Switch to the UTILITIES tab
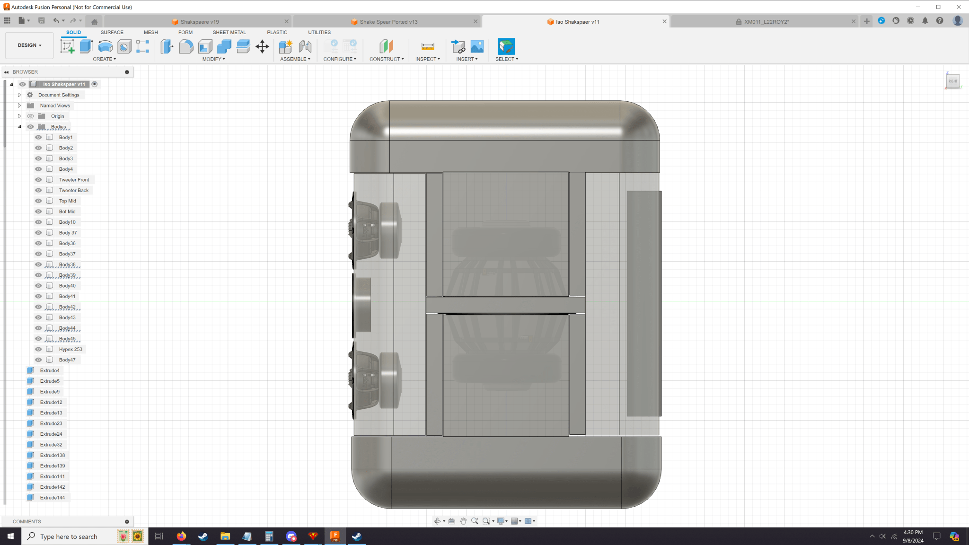The width and height of the screenshot is (969, 545). click(319, 32)
